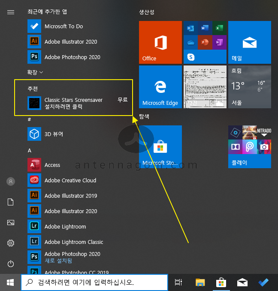This screenshot has width=278, height=291.
Task: Open the 사진 photos tile
Action: (205, 87)
